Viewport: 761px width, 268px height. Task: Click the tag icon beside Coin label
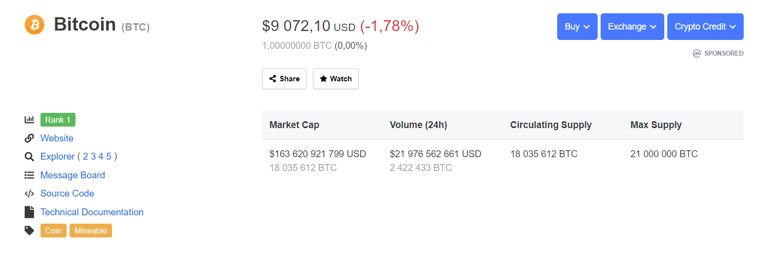29,231
